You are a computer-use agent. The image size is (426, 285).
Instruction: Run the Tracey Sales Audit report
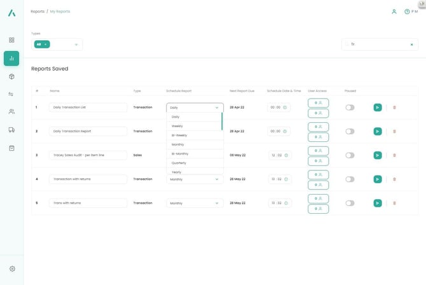click(x=378, y=155)
